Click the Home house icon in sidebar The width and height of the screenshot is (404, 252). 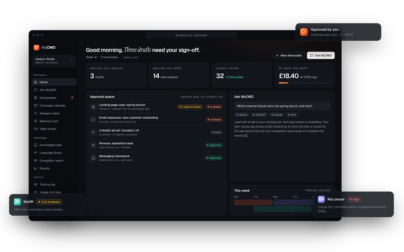pyautogui.click(x=36, y=82)
